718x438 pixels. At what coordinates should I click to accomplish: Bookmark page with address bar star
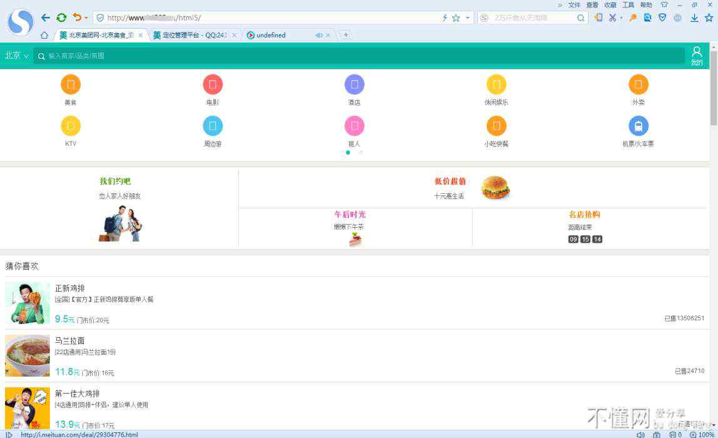point(456,18)
